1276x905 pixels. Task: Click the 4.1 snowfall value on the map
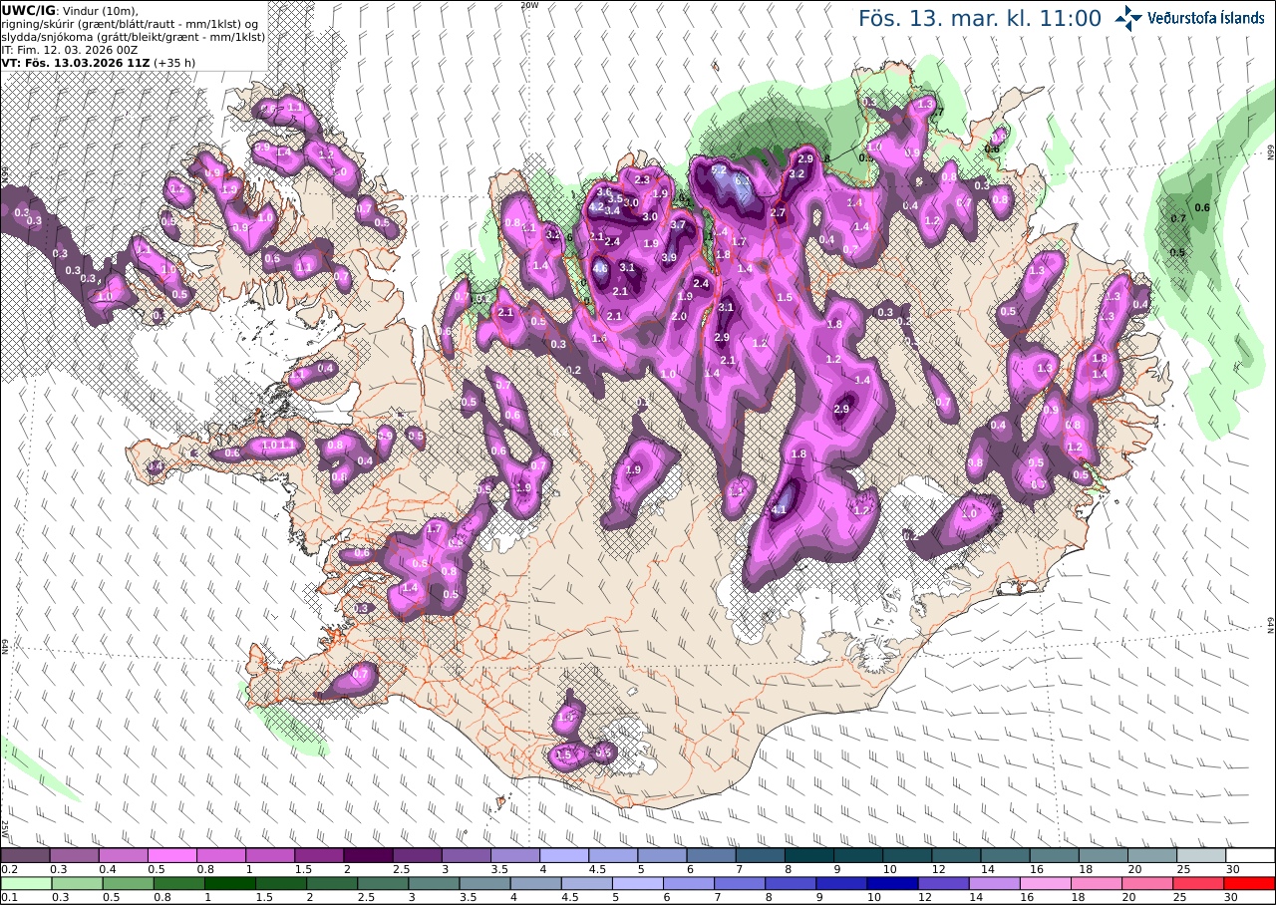click(x=780, y=509)
